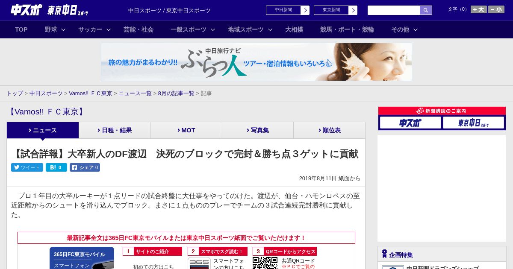Click the search text field

(394, 10)
